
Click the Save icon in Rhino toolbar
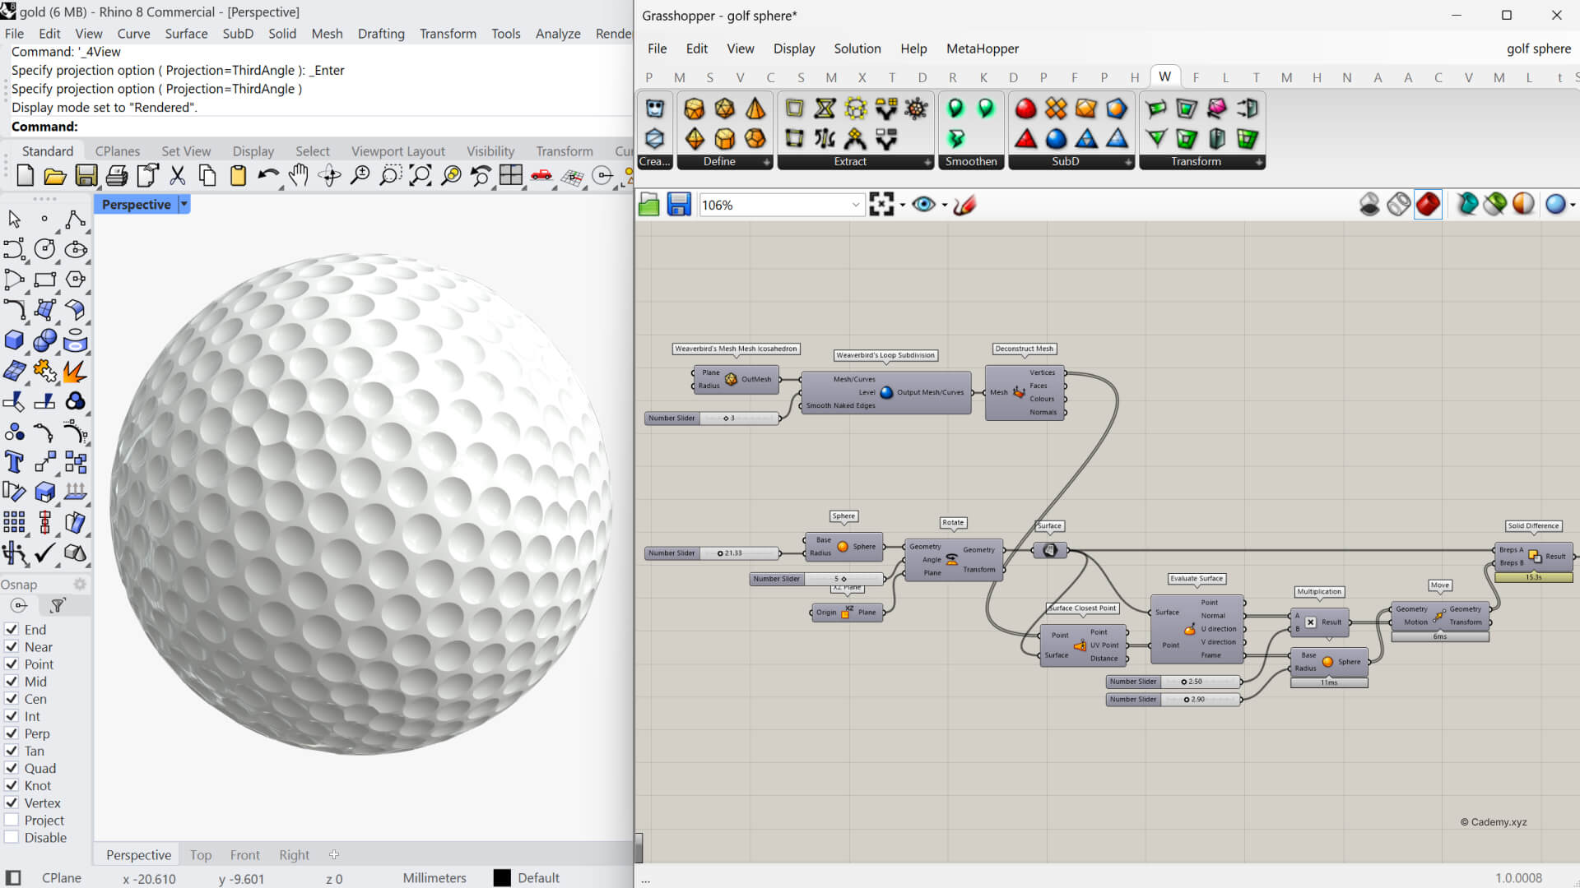point(86,175)
